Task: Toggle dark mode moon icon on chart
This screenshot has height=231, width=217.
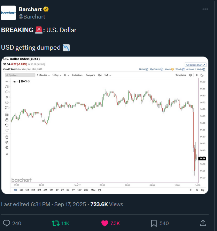Action: (202, 75)
